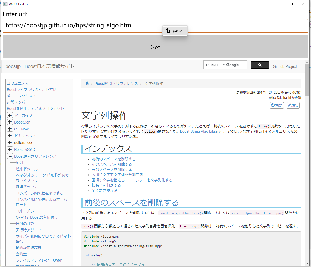Open the 動的な正規表現 tree item
This screenshot has height=267, width=311.
[29, 248]
